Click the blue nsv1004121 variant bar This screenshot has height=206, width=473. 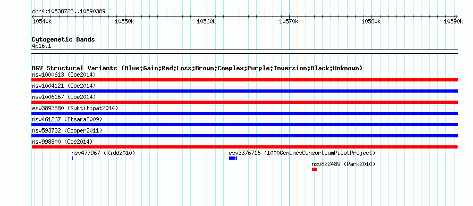tap(244, 91)
